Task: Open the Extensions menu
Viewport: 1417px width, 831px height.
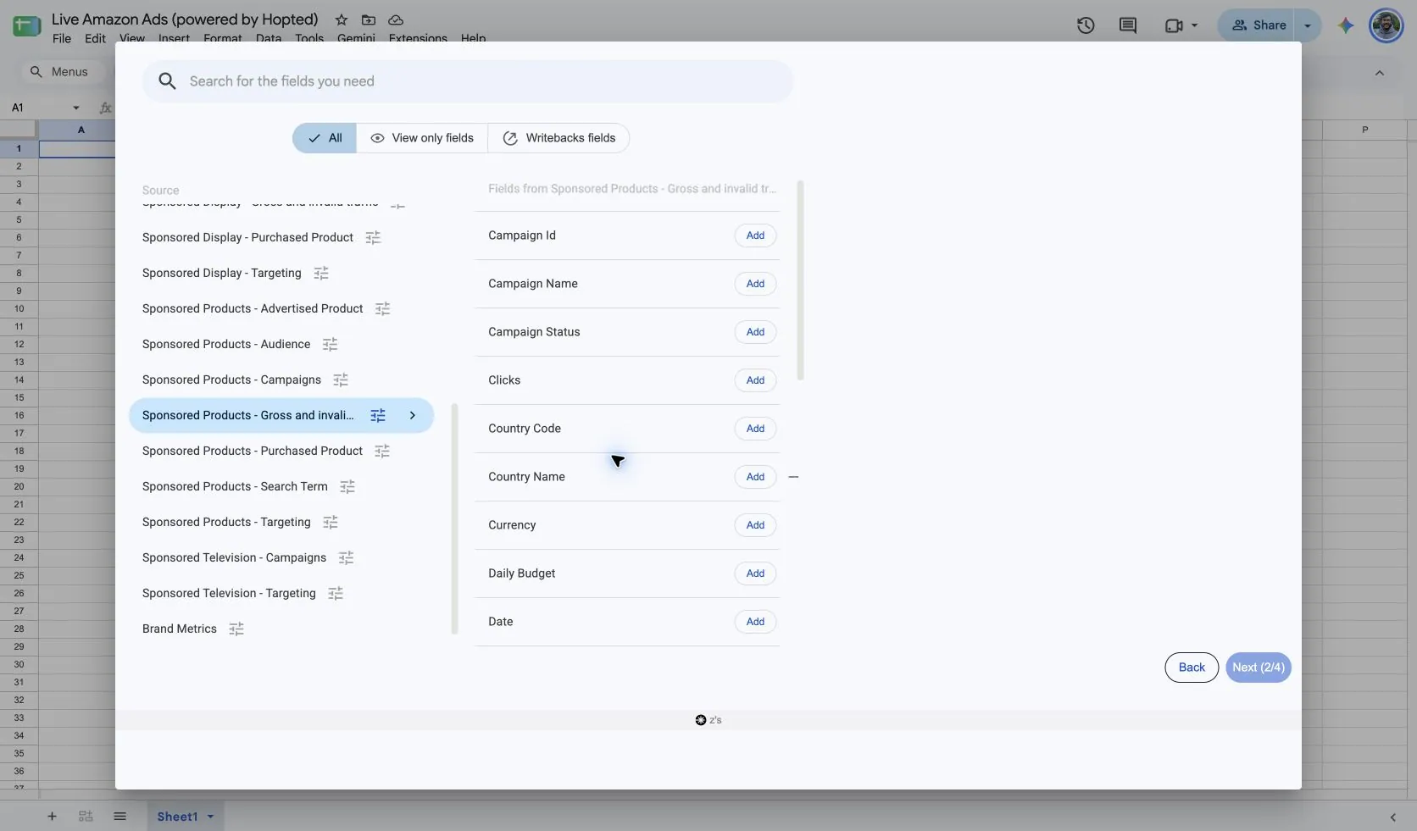Action: pyautogui.click(x=418, y=38)
